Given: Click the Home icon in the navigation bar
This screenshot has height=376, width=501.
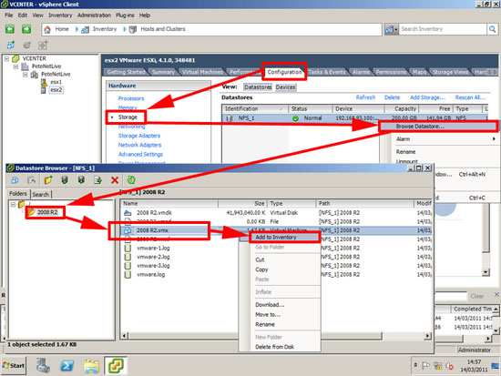Looking at the screenshot, I should tap(47, 29).
